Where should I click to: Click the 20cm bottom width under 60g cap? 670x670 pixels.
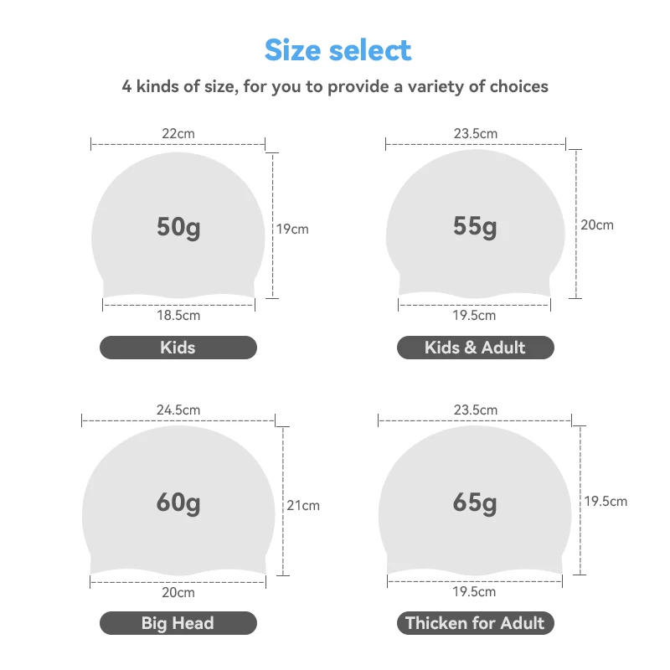tap(178, 592)
